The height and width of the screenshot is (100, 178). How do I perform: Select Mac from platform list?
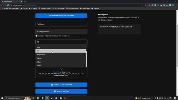tap(61, 47)
